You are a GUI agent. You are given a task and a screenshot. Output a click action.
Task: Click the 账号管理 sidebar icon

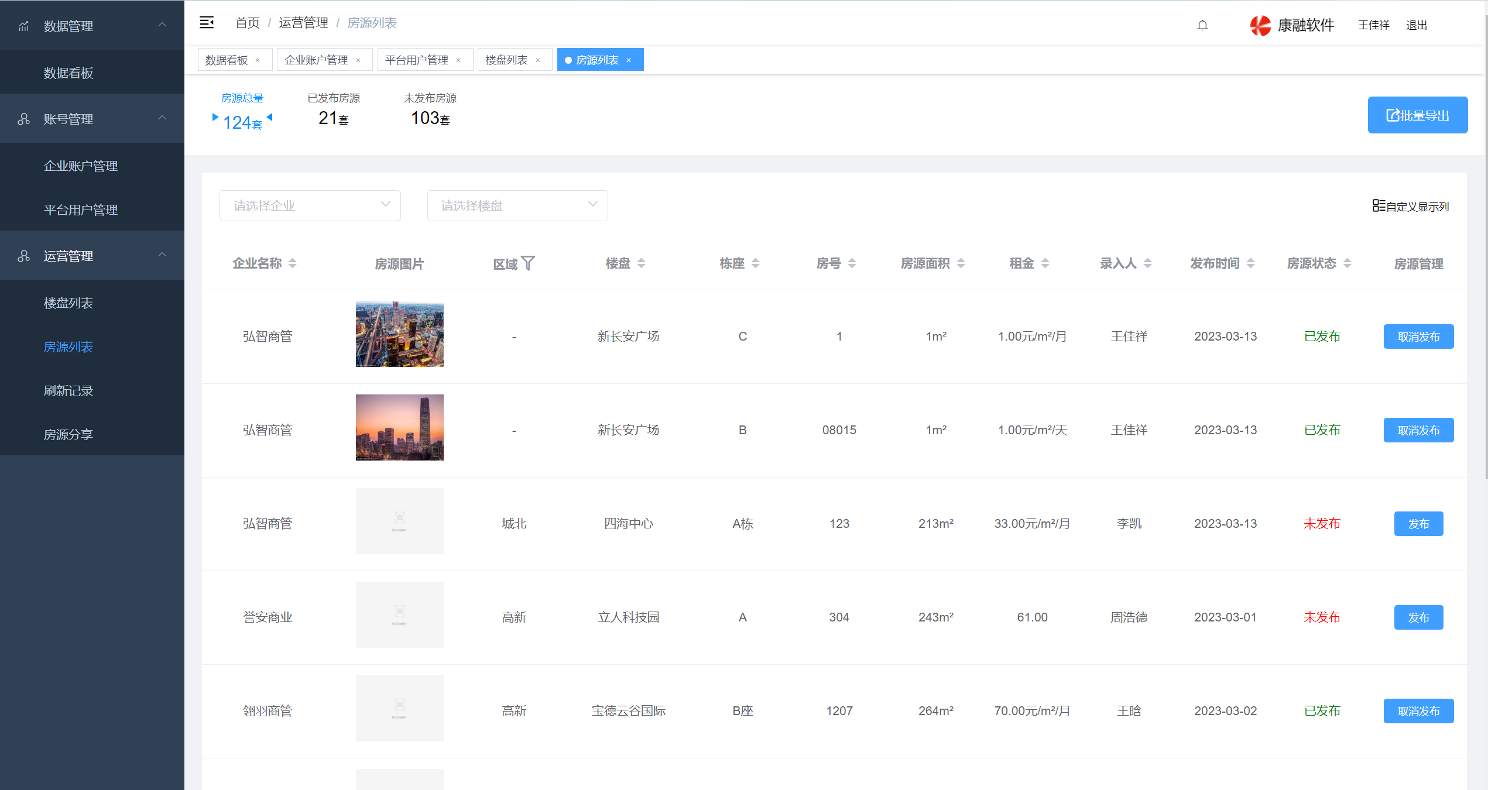pyautogui.click(x=23, y=119)
